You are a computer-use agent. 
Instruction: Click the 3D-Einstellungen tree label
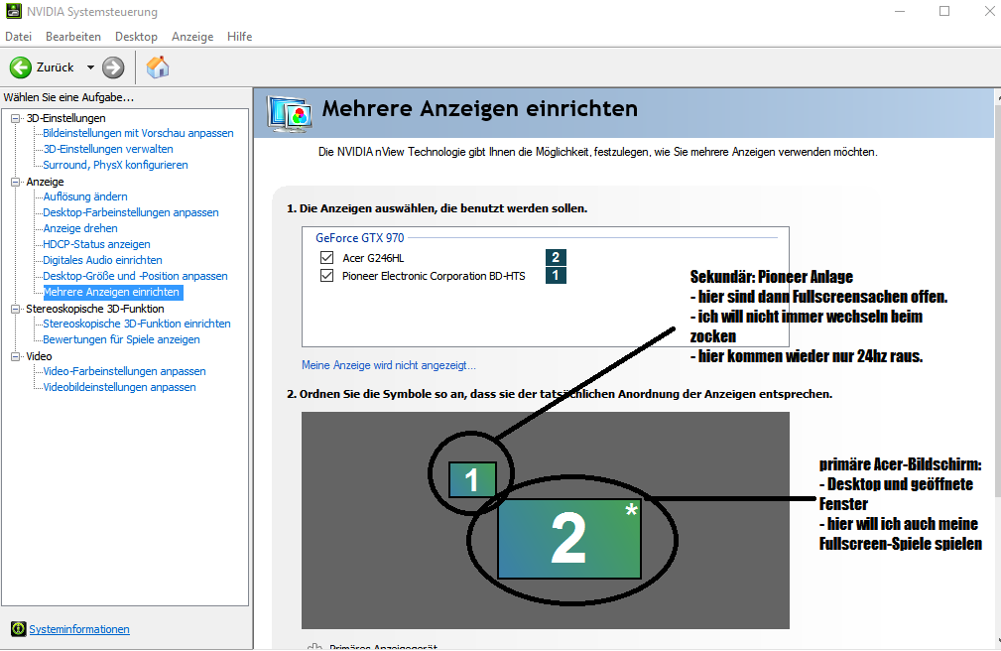click(x=65, y=118)
